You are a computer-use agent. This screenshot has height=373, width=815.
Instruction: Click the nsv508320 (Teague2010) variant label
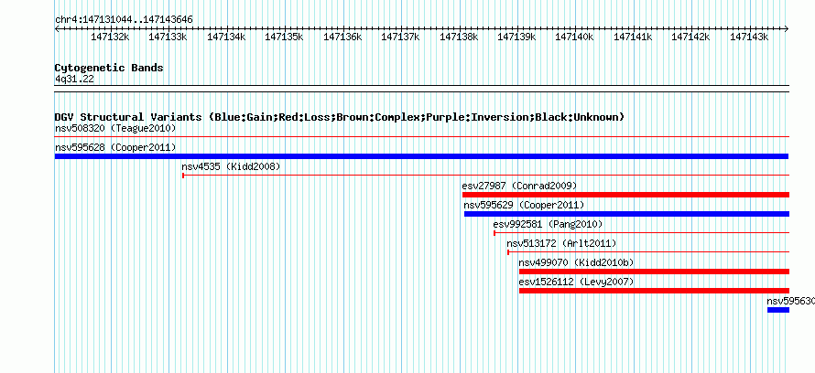pos(115,128)
